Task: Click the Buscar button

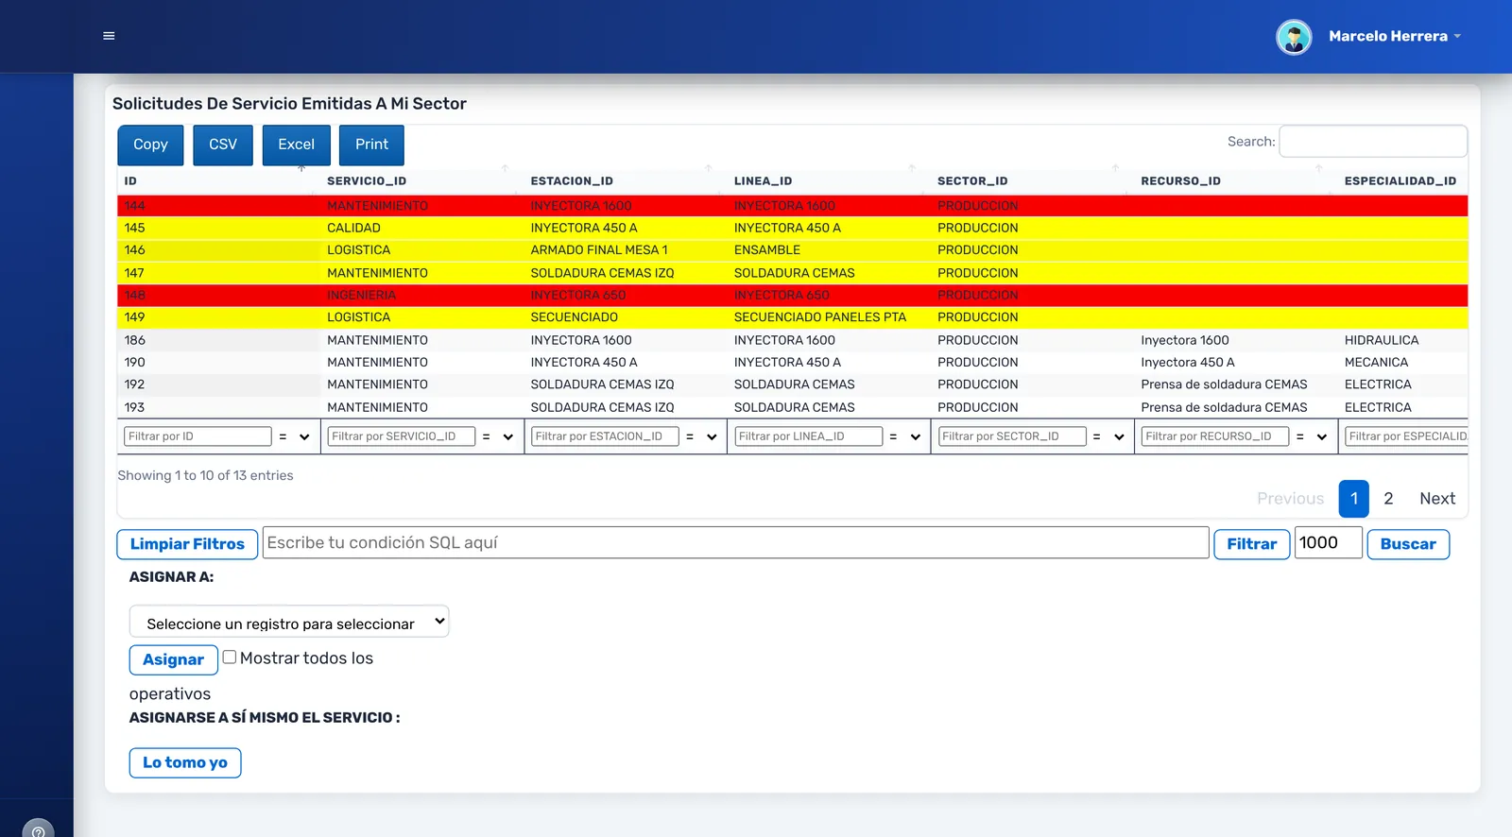Action: coord(1408,544)
